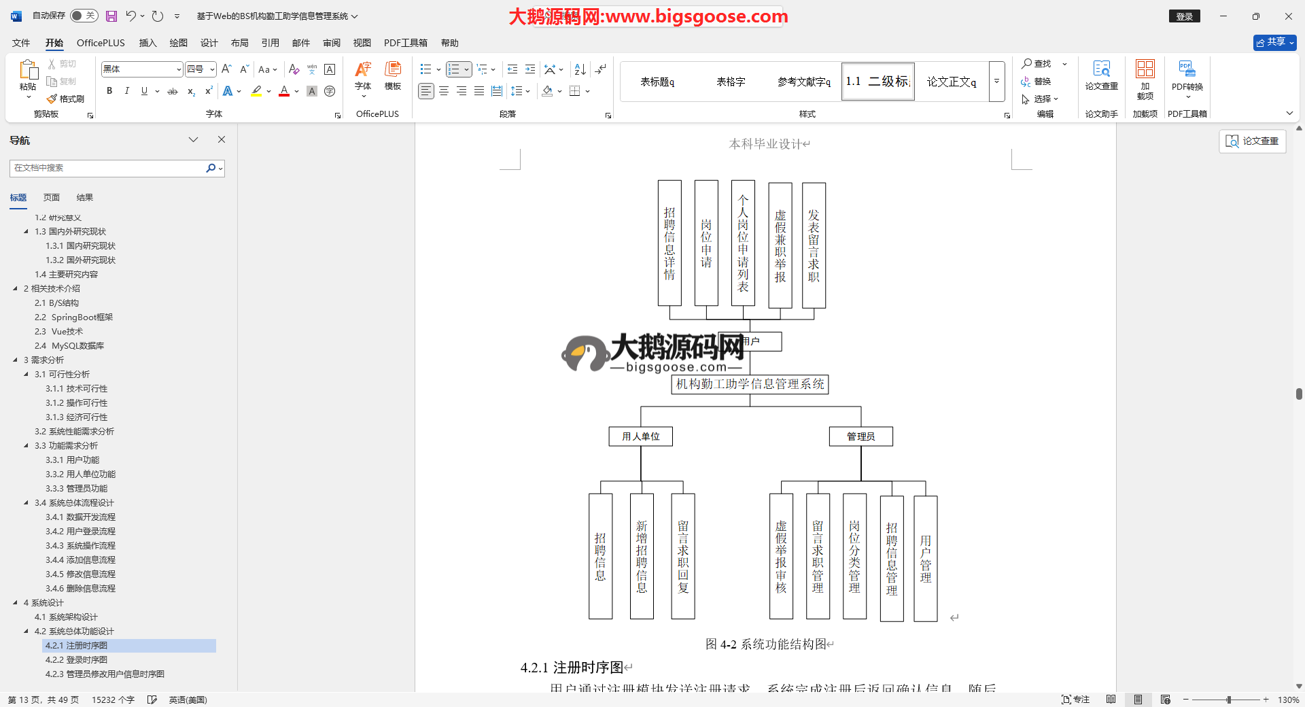Toggle strikethrough text formatting
The height and width of the screenshot is (707, 1305).
[x=173, y=91]
